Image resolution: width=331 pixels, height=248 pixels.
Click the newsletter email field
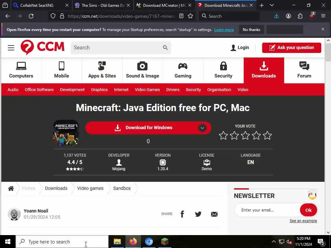coord(268,210)
